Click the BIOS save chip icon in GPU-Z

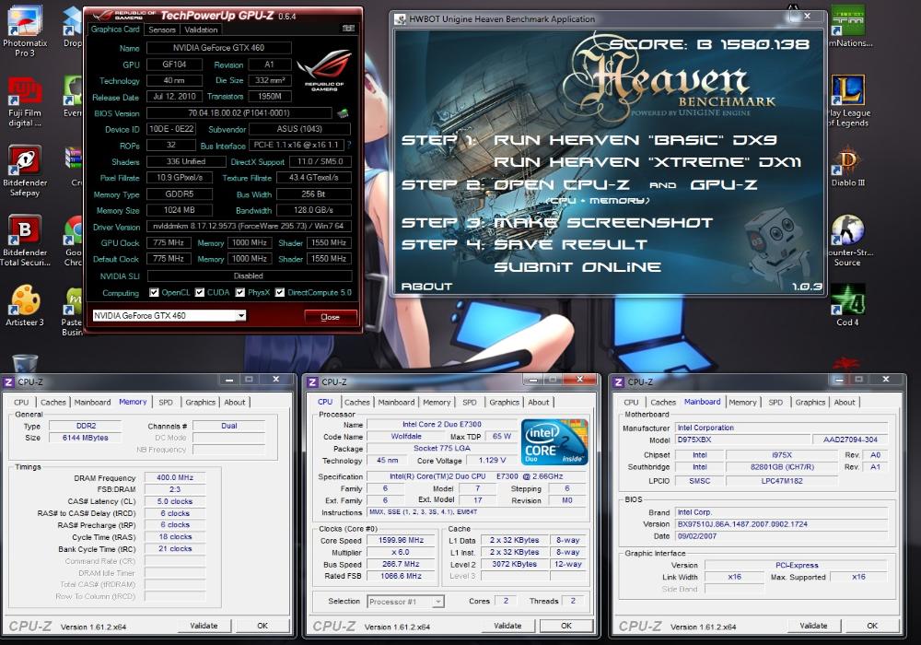[343, 112]
